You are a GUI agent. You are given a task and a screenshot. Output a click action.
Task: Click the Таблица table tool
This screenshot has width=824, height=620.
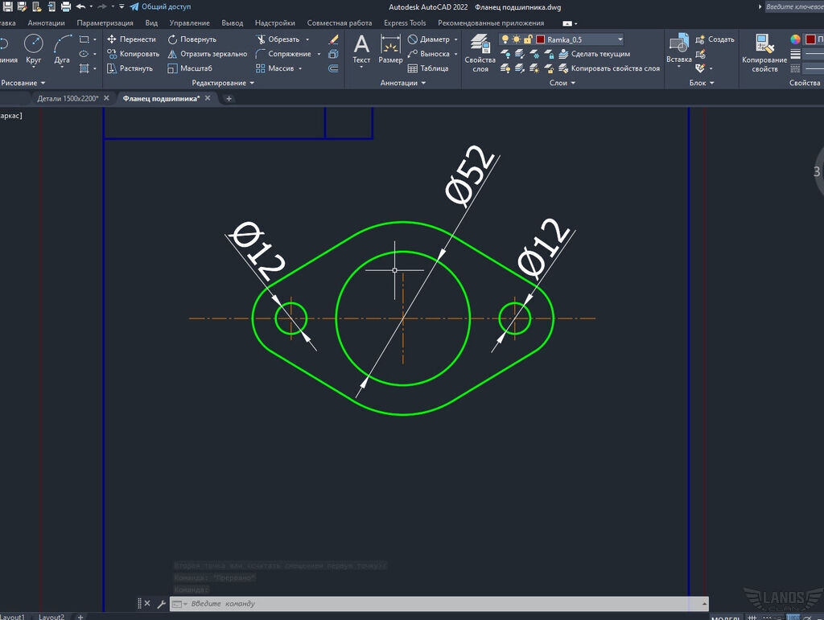pyautogui.click(x=428, y=69)
